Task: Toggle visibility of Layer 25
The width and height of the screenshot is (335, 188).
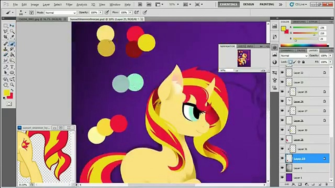Action: click(282, 92)
